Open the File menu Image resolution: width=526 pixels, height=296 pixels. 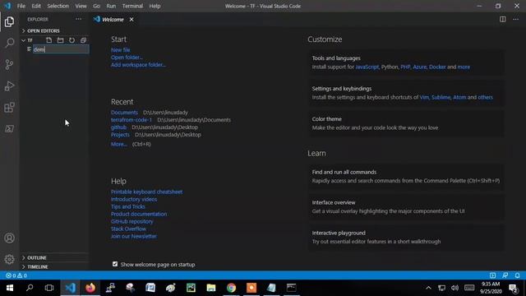pos(21,6)
